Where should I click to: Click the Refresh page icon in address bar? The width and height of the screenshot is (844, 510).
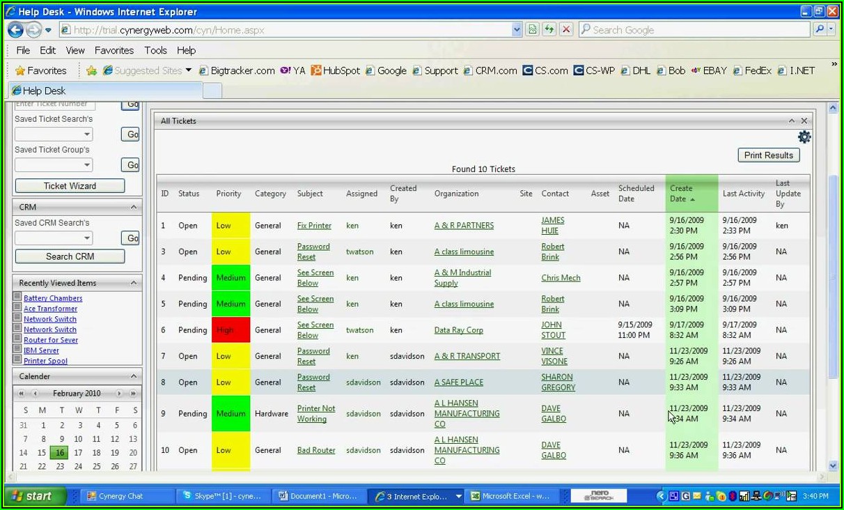click(x=549, y=29)
